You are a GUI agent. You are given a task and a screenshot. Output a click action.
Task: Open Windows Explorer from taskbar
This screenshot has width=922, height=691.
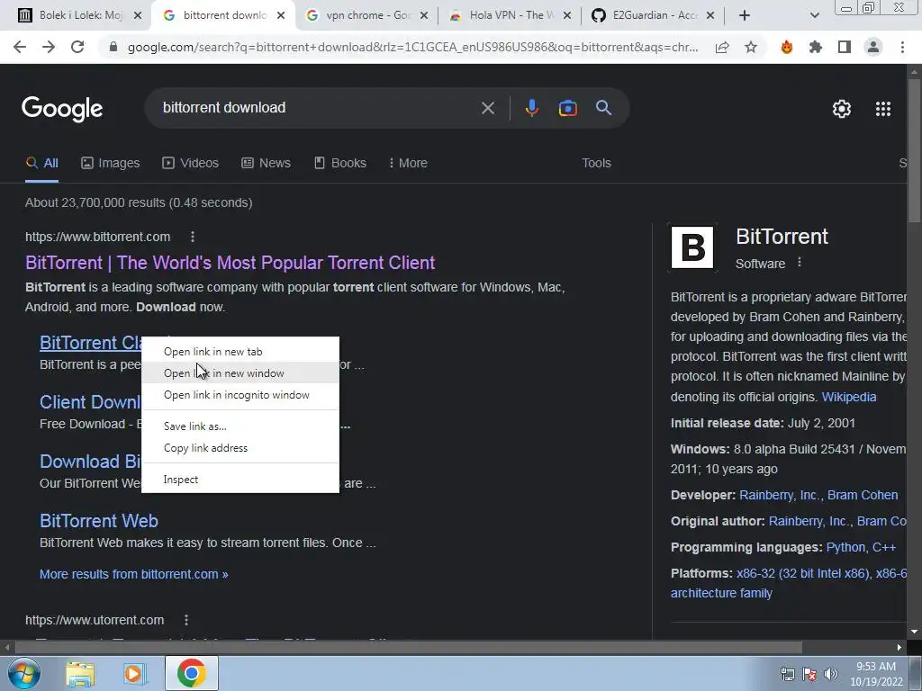[80, 673]
